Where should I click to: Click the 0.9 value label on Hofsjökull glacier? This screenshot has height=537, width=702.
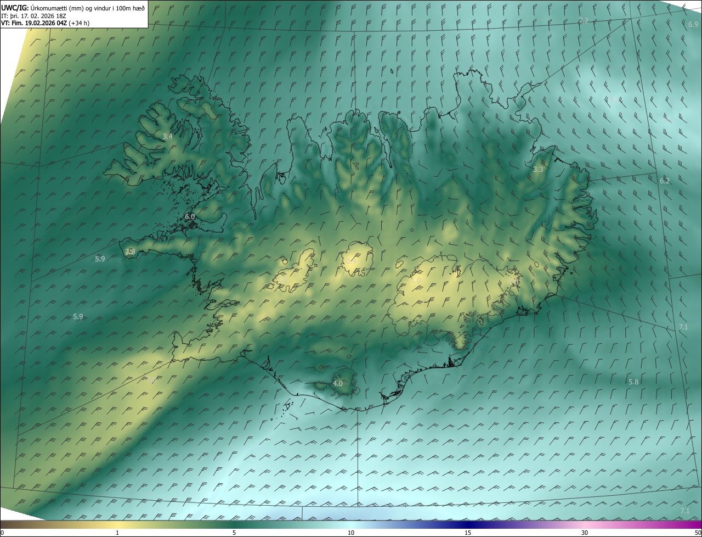[352, 261]
